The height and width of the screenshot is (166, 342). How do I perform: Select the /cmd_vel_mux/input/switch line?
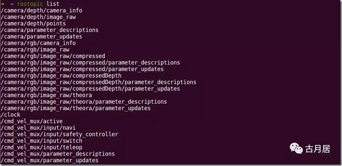click(41, 141)
